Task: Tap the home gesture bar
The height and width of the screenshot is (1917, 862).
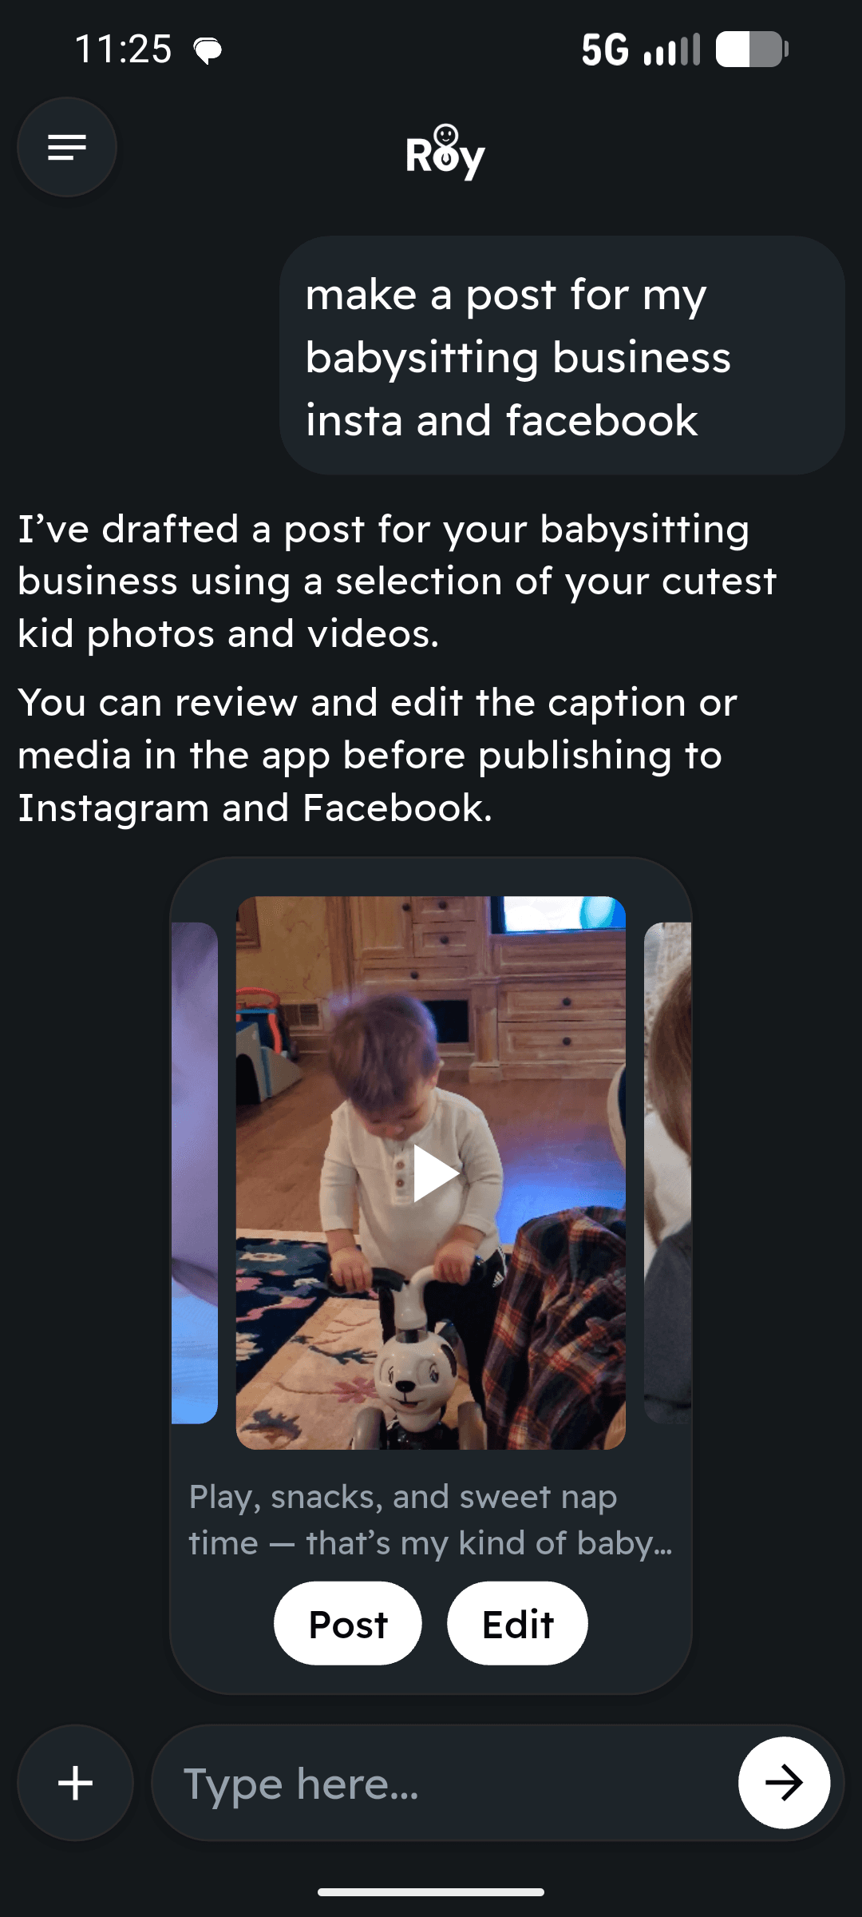Action: point(431,1891)
